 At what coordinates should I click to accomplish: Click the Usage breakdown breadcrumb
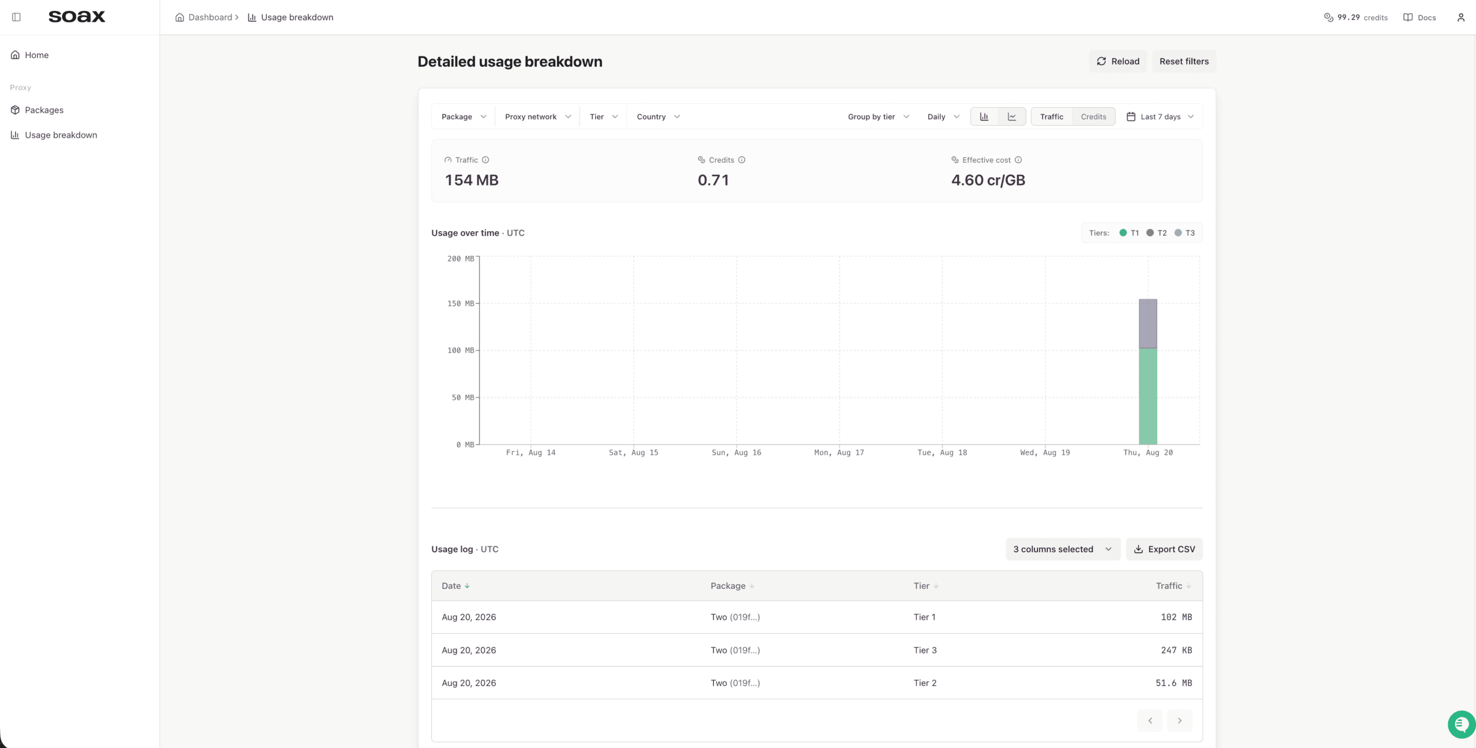coord(297,17)
